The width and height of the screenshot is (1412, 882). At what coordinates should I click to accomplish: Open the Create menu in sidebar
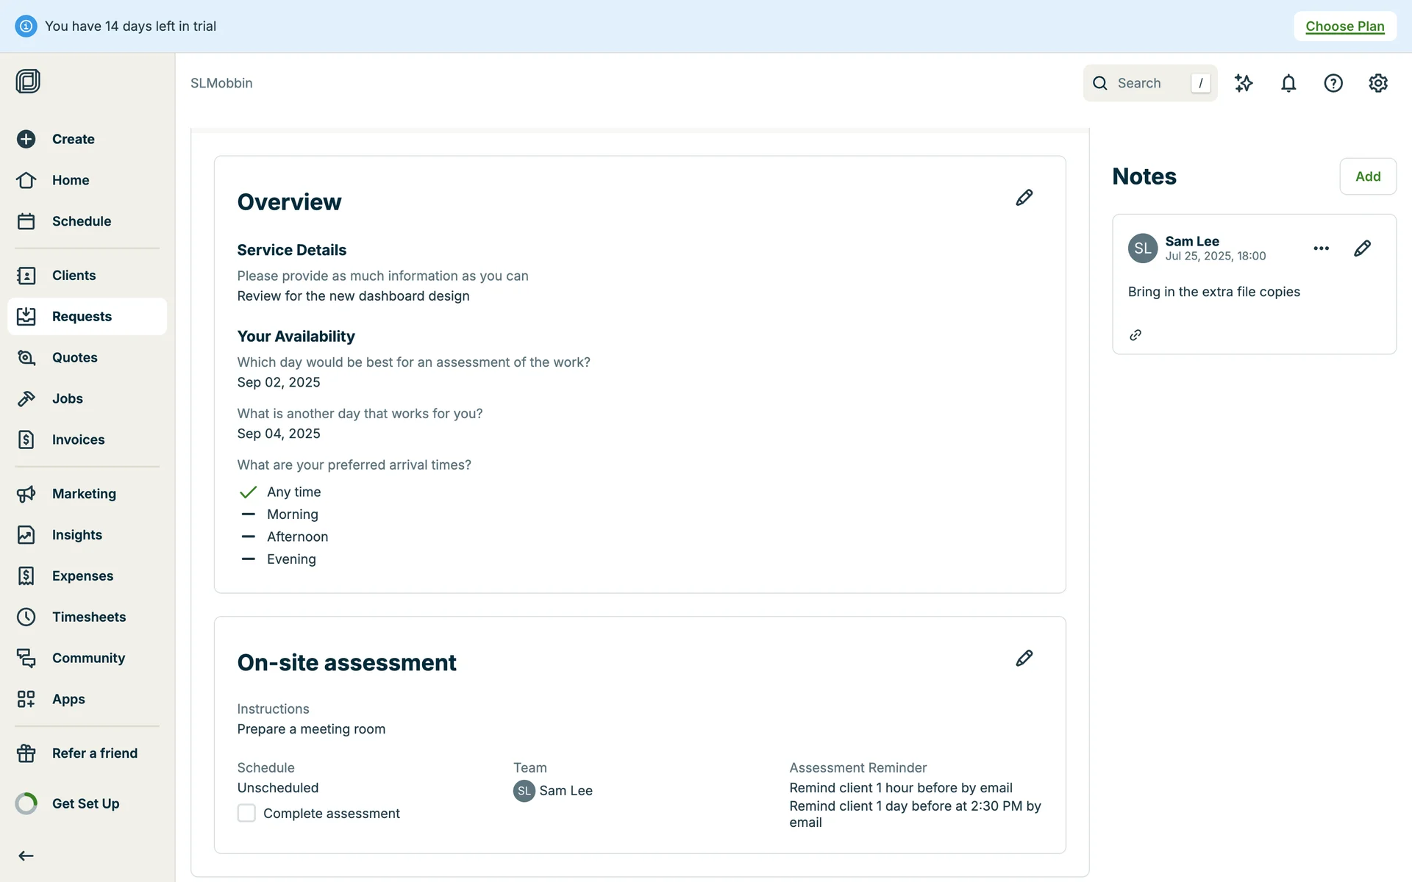[x=73, y=139]
